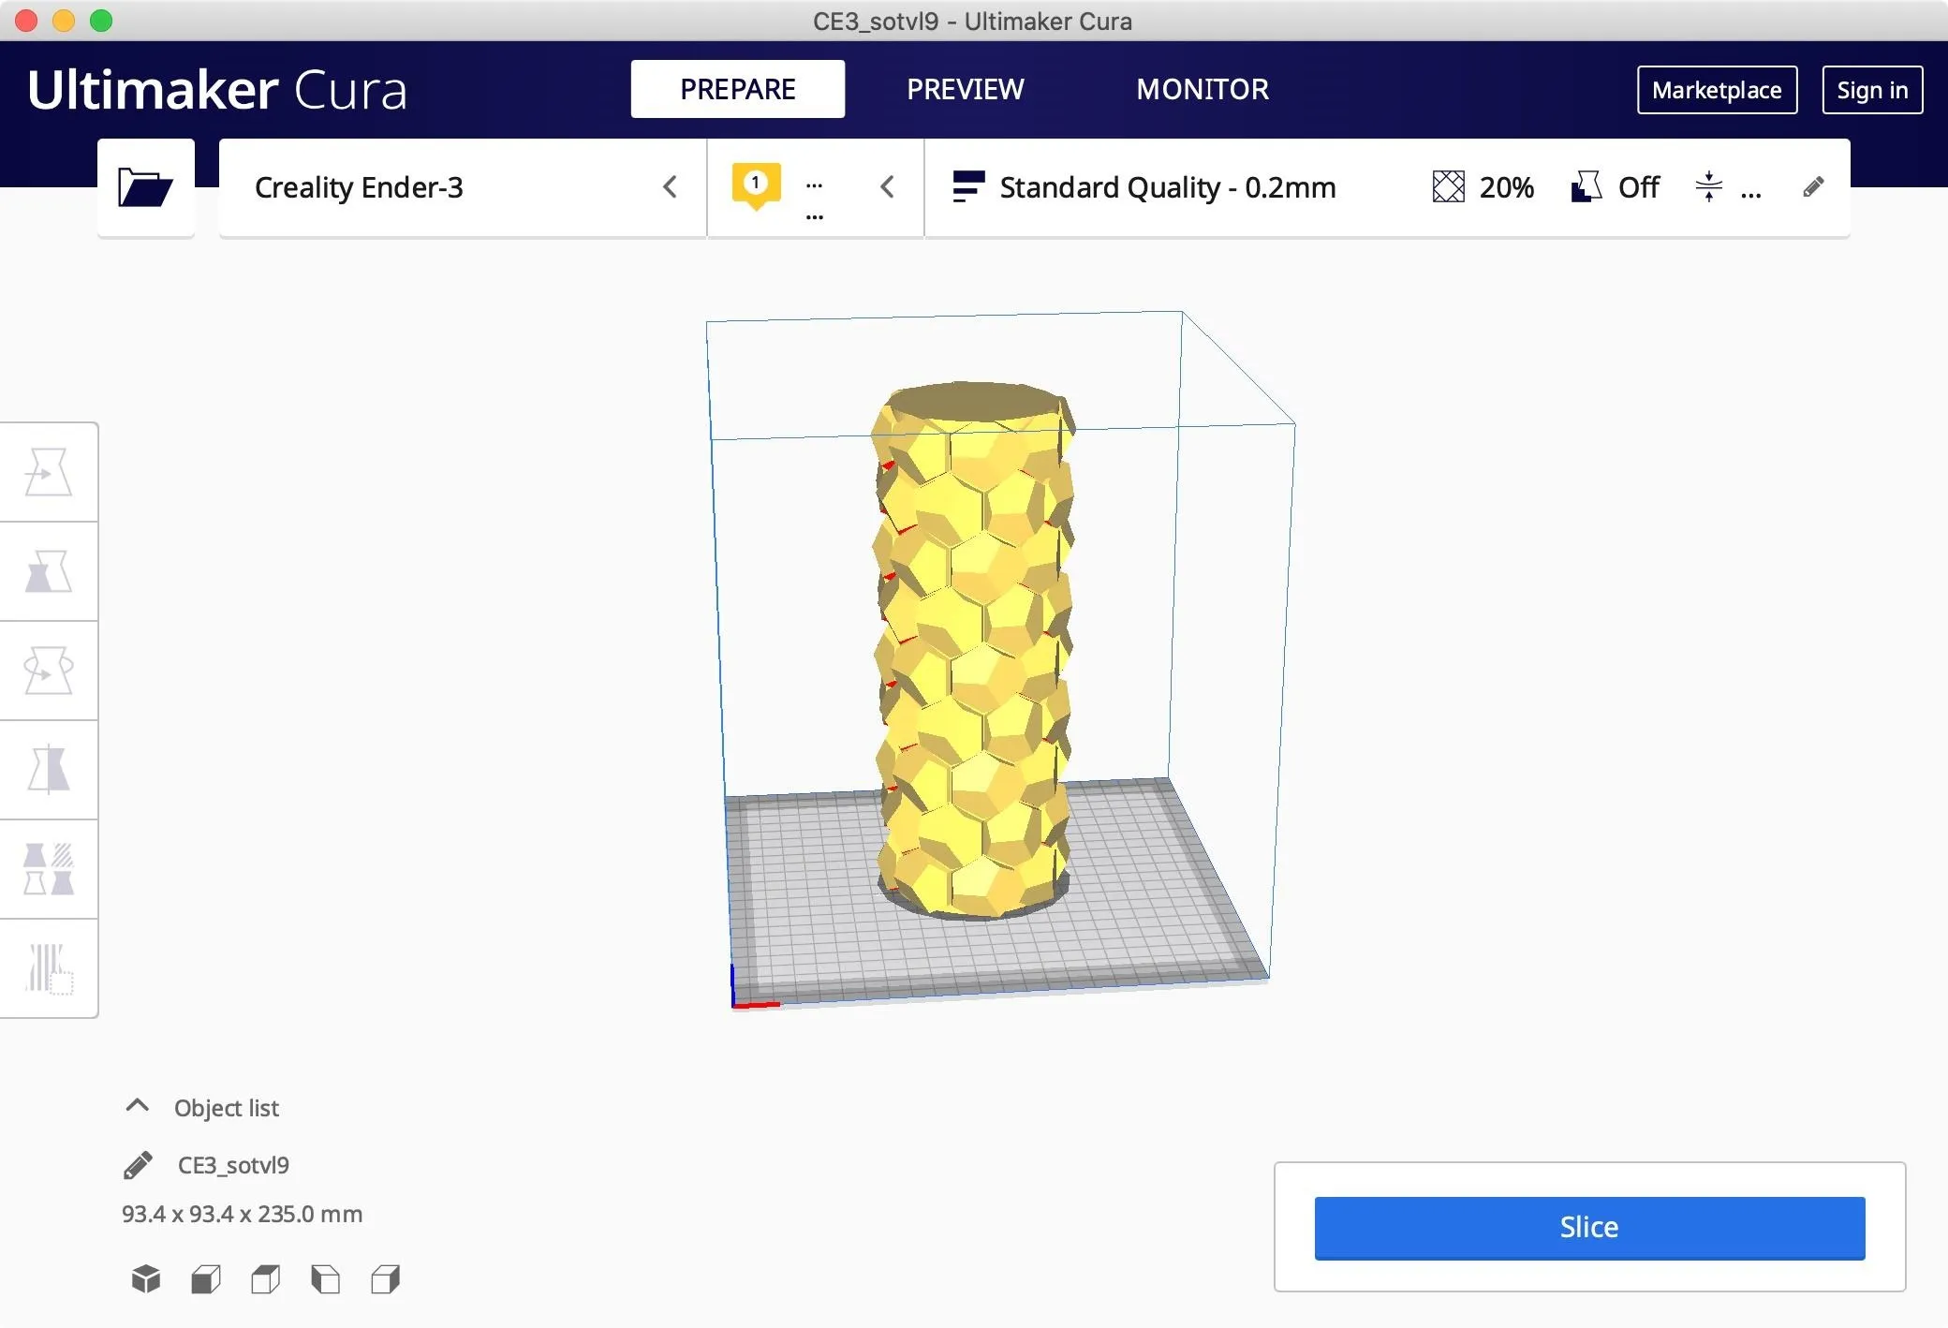Click the CE3_sotvl9 object name
The image size is (1948, 1328).
[233, 1165]
